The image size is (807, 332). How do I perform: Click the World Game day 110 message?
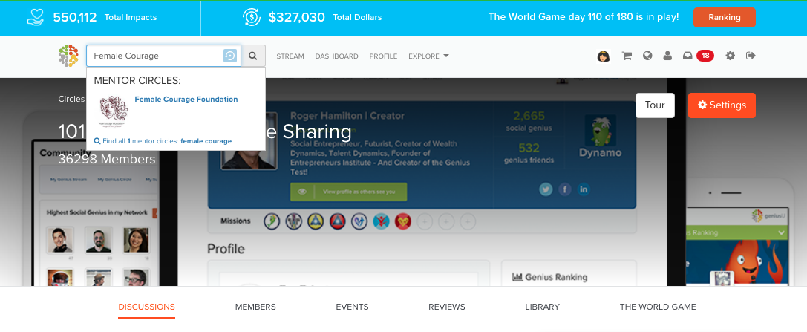click(584, 17)
